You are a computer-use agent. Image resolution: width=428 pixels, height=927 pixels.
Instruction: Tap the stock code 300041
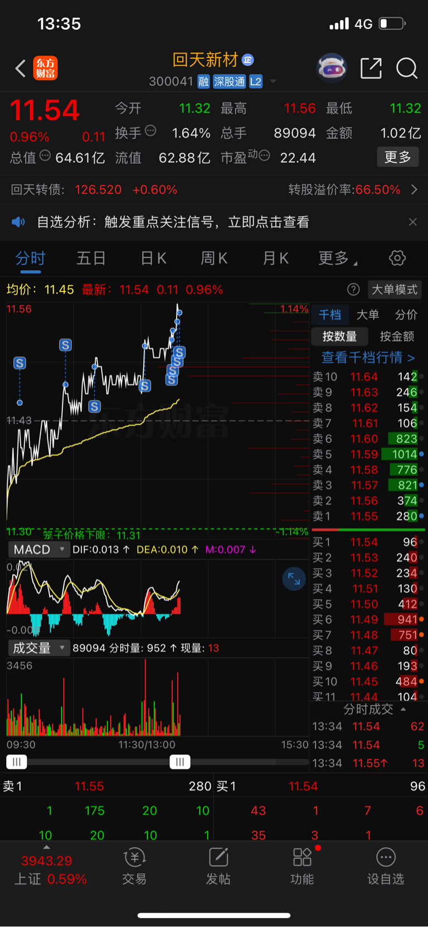click(x=171, y=81)
